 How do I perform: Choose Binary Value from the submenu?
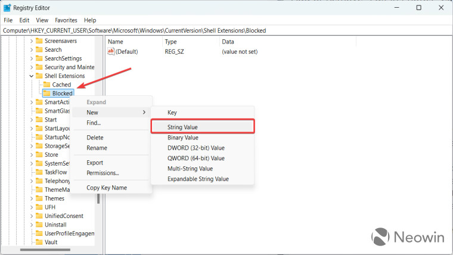[203, 138]
